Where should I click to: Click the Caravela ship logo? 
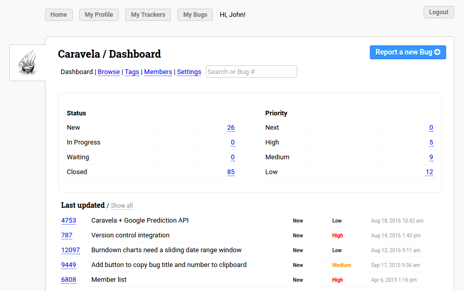pos(28,63)
